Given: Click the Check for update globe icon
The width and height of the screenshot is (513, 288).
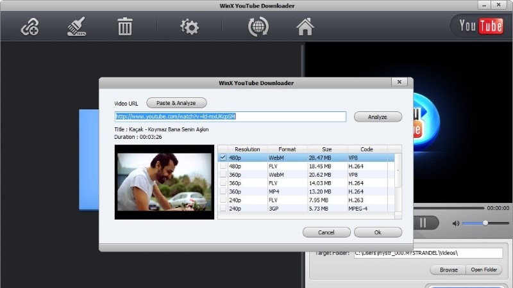Looking at the screenshot, I should [258, 27].
